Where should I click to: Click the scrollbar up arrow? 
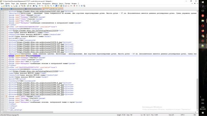pyautogui.click(x=197, y=11)
